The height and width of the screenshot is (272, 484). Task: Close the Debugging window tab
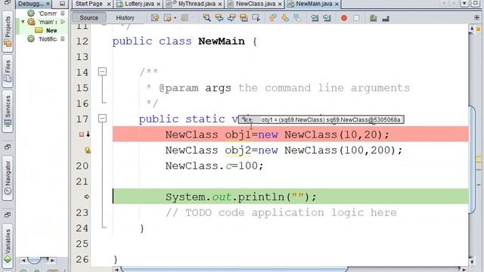[48, 4]
